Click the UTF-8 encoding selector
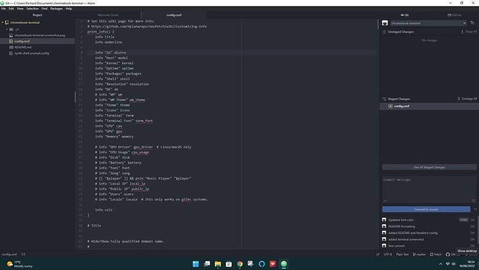 [388, 254]
